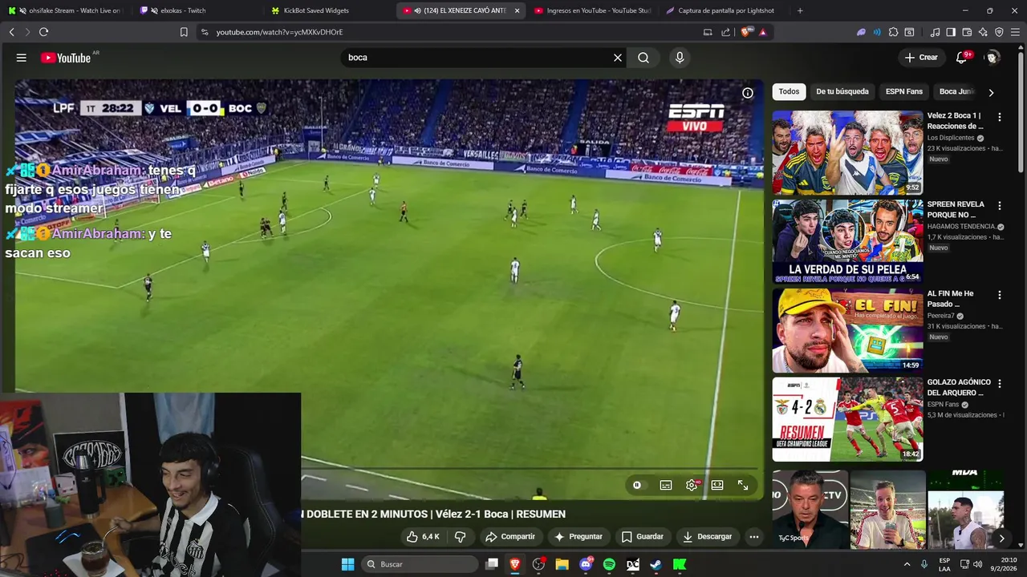Click the Preguntar button
This screenshot has width=1027, height=577.
tap(578, 536)
